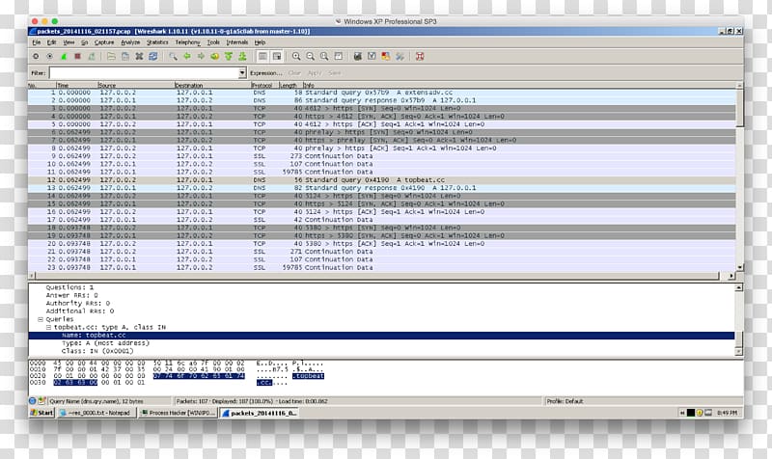Open the Statistics menu
The width and height of the screenshot is (772, 459).
pyautogui.click(x=157, y=42)
